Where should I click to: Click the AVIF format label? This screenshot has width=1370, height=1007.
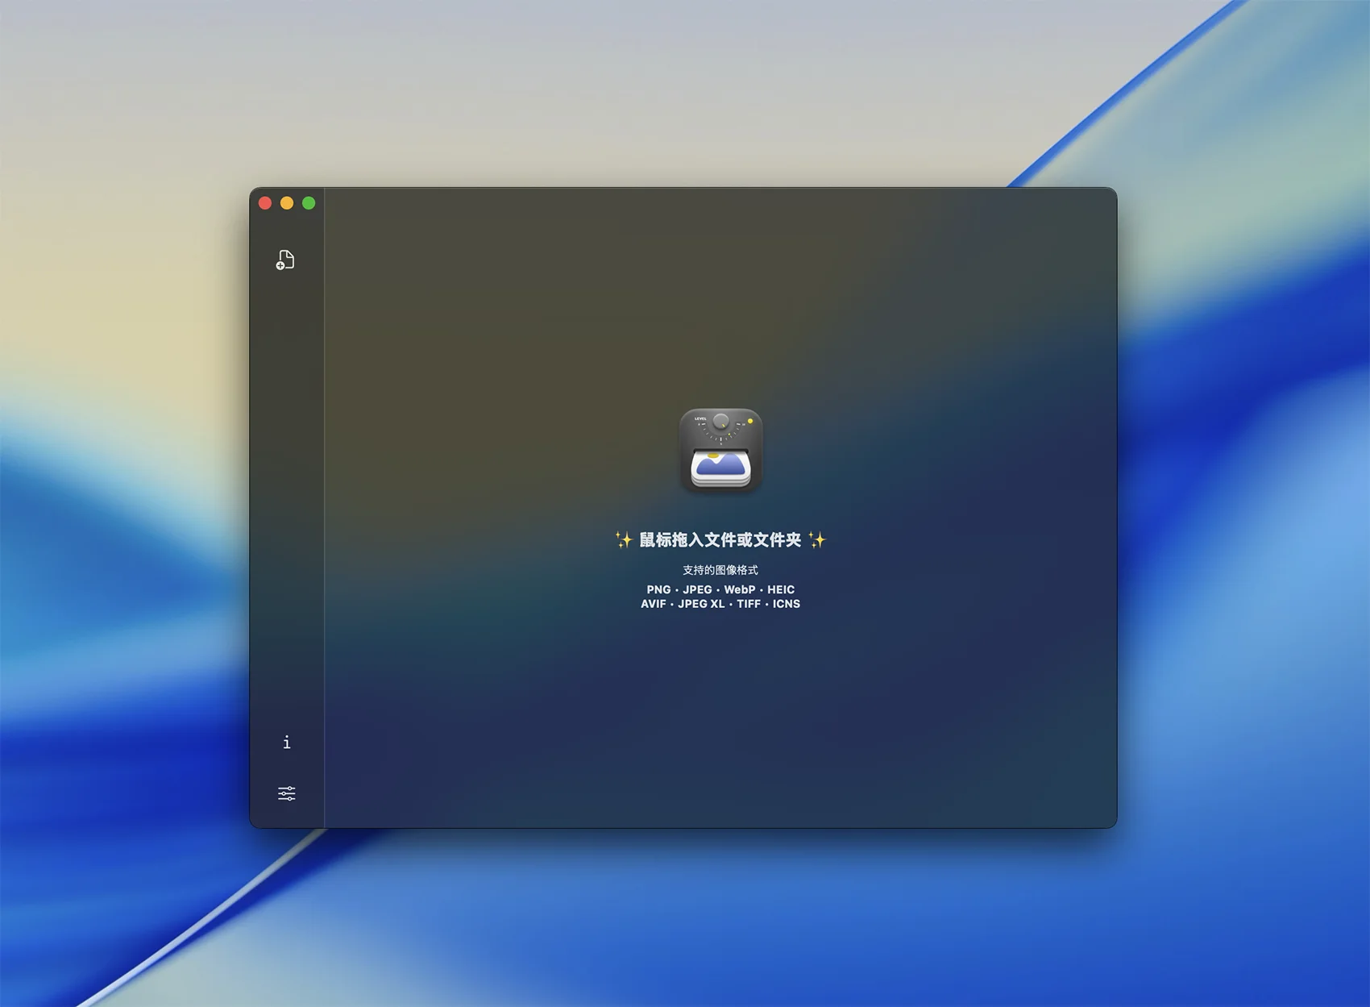coord(653,604)
